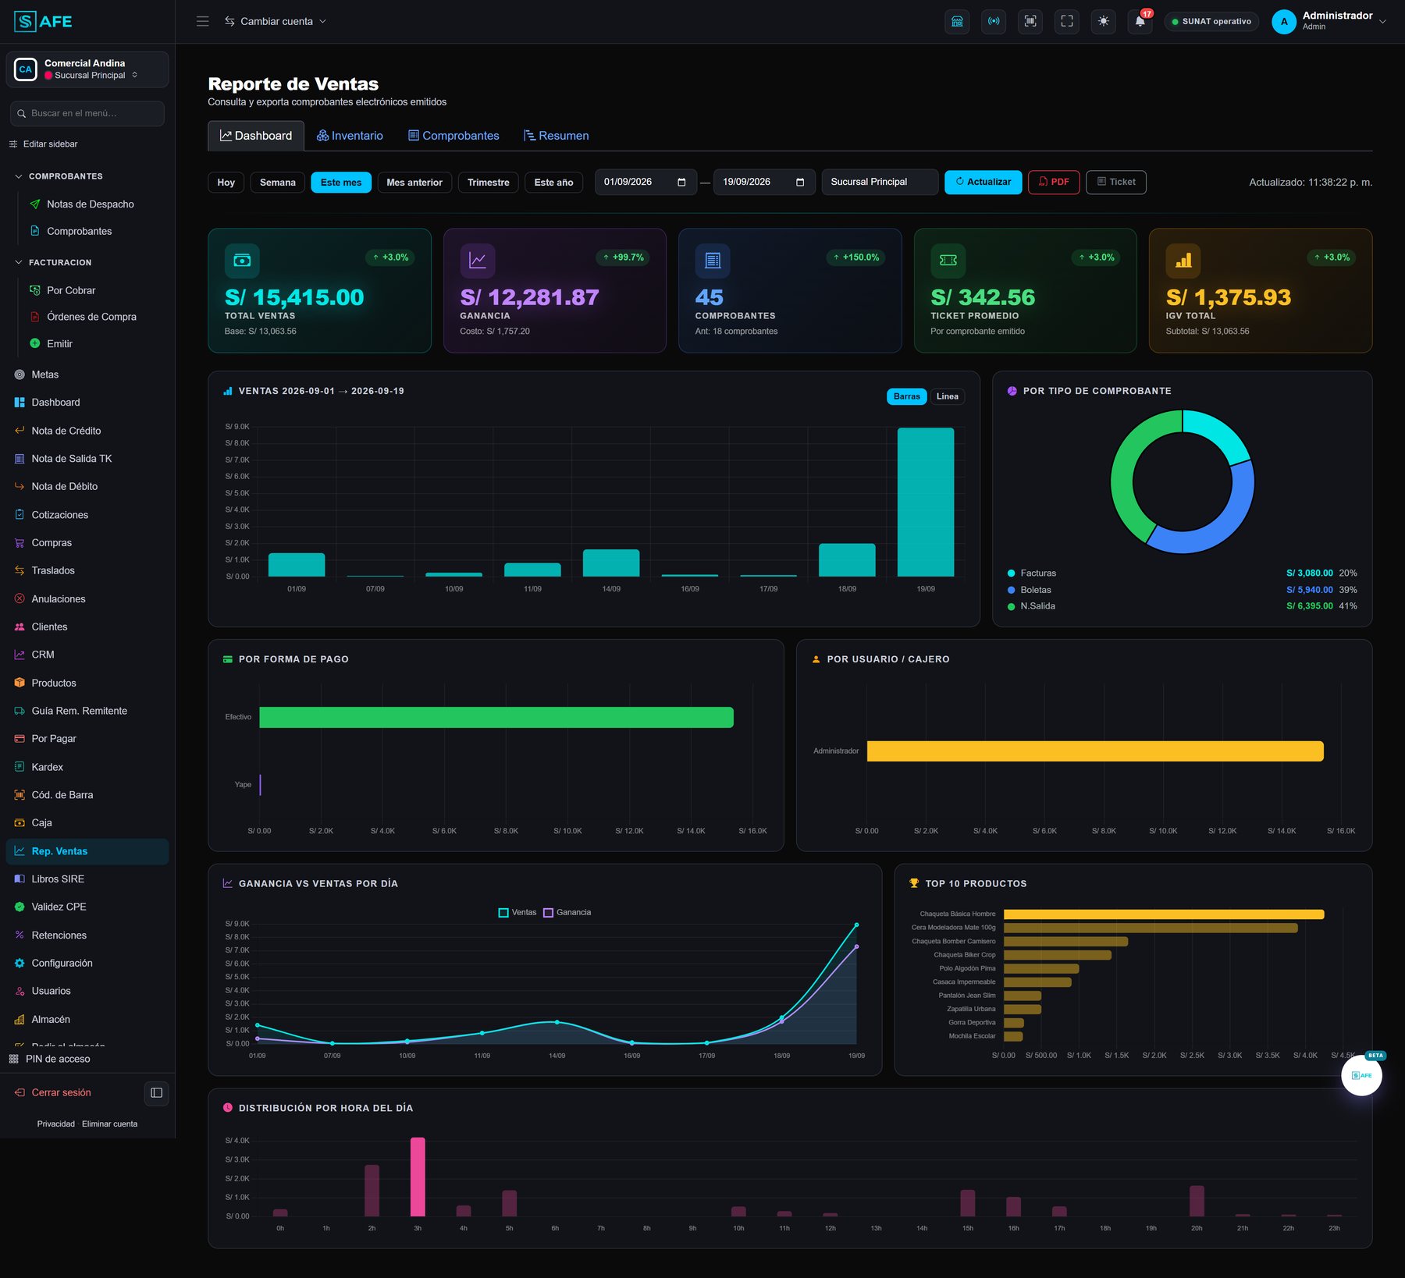Click the Ticket button
The image size is (1405, 1278).
point(1116,182)
